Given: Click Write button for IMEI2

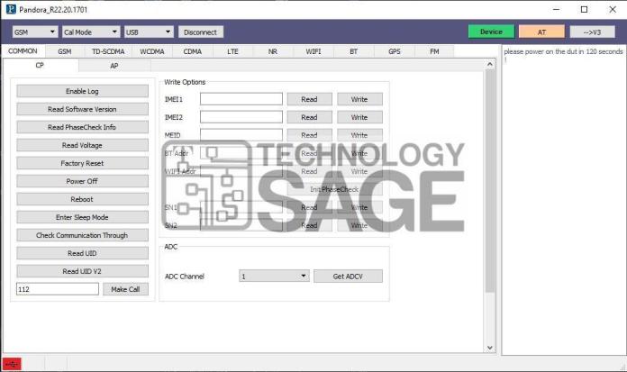Looking at the screenshot, I should coord(359,117).
